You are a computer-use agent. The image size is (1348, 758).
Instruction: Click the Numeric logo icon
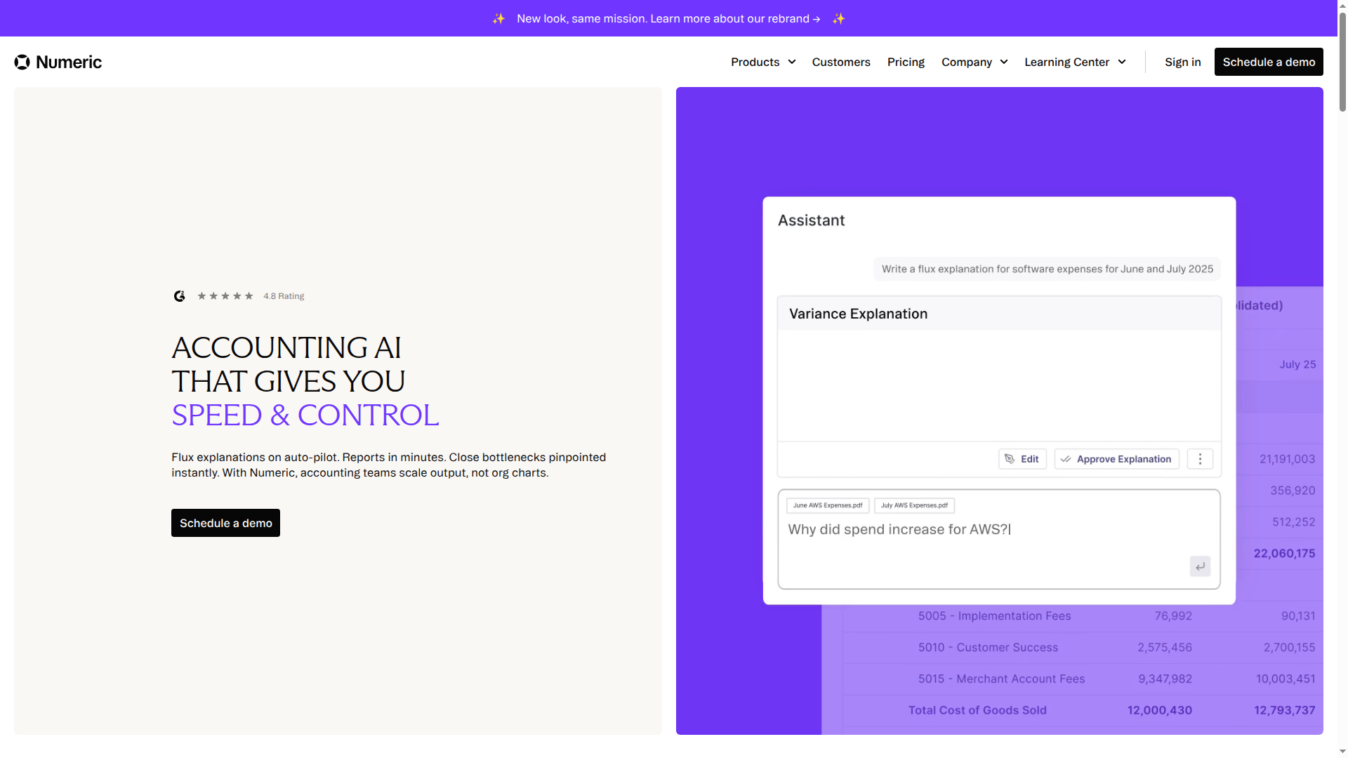pyautogui.click(x=22, y=62)
